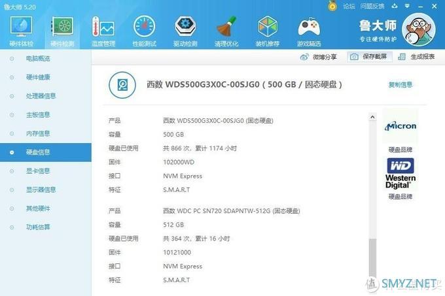Select 主板信息 in sidebar
The height and width of the screenshot is (296, 445).
[x=38, y=115]
